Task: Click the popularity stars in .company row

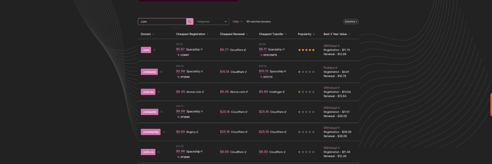Action: tap(306, 72)
